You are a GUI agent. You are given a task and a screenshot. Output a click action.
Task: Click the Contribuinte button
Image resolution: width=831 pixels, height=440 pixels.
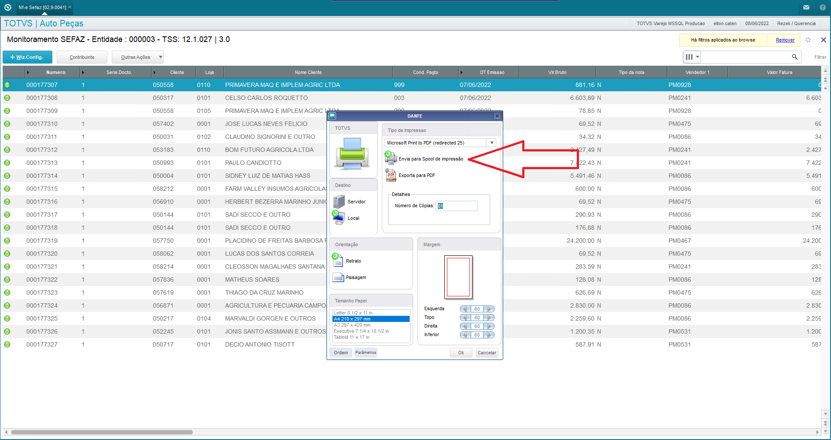pyautogui.click(x=82, y=57)
